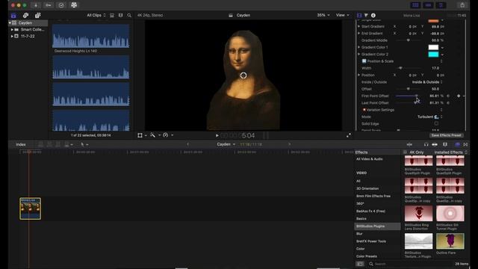
Task: Show the Transitions browser button
Action: [465, 144]
